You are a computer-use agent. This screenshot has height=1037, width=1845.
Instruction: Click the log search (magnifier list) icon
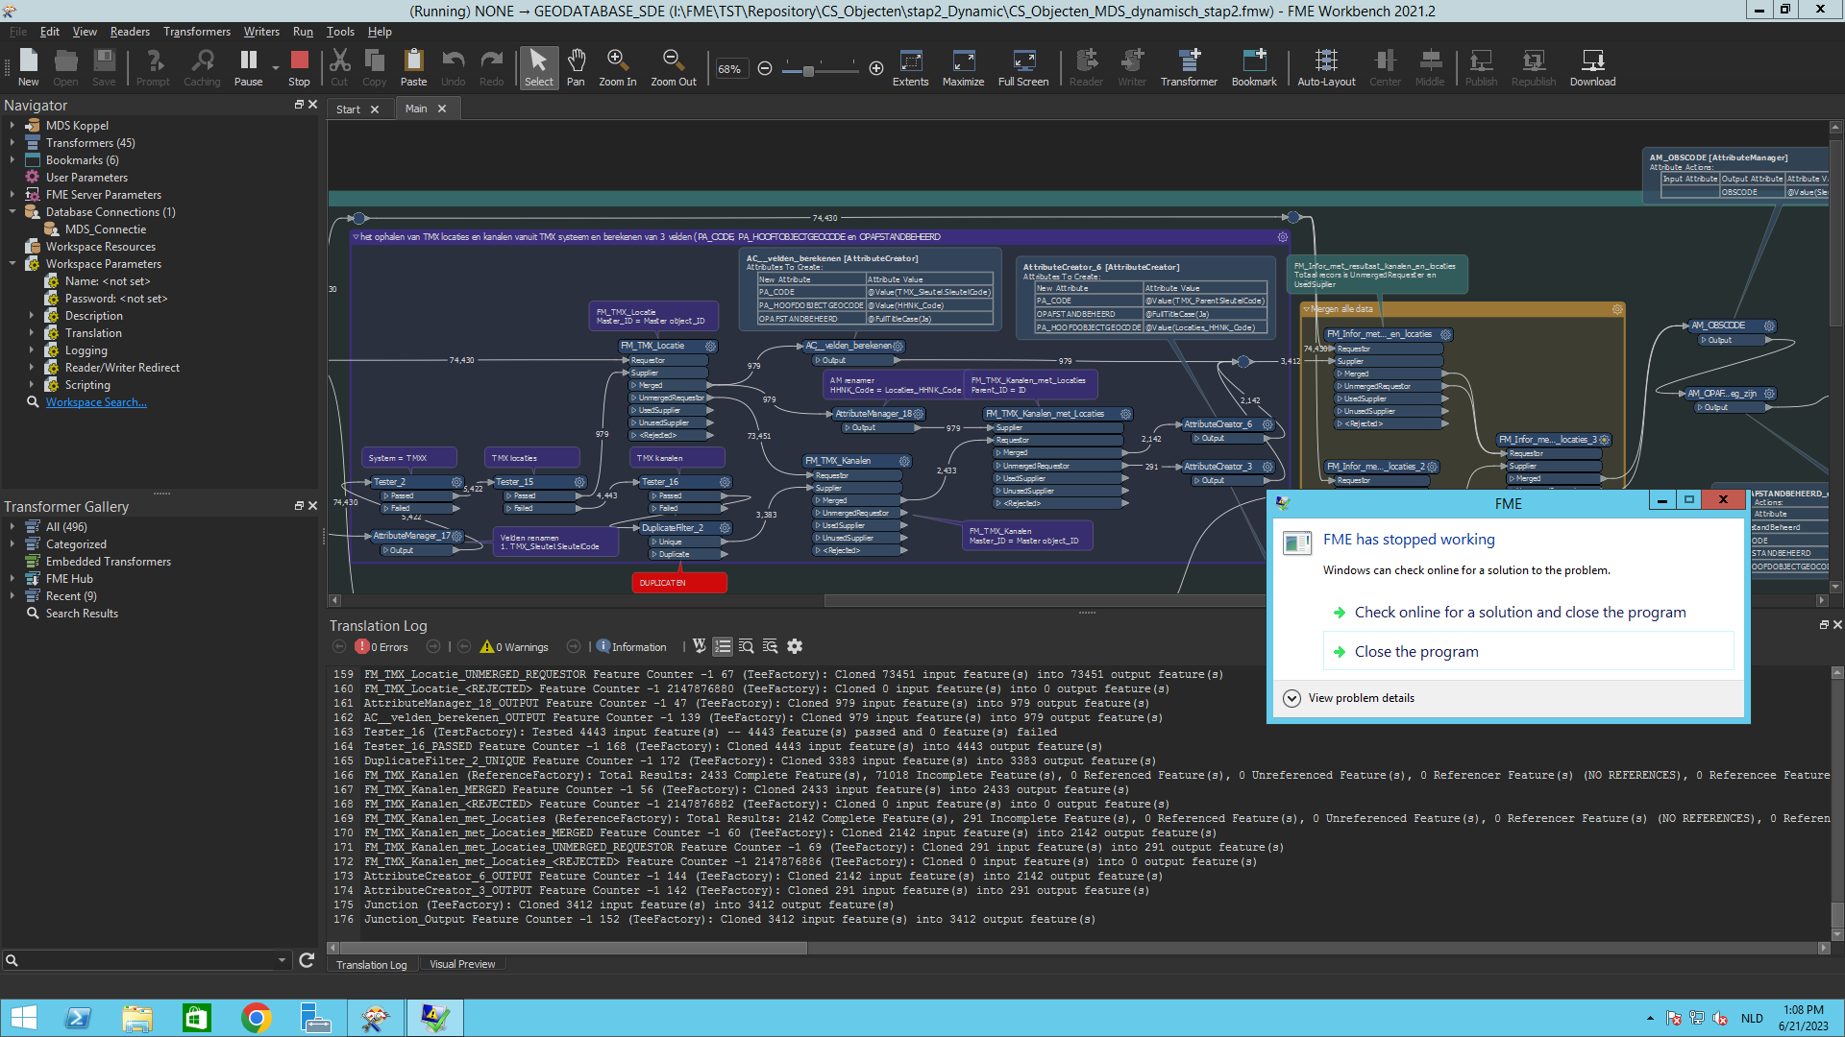point(746,646)
